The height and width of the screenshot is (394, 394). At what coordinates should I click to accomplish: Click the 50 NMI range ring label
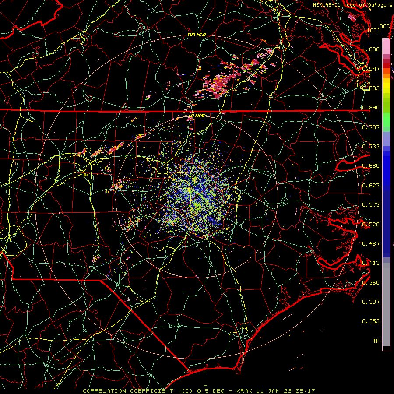197,116
